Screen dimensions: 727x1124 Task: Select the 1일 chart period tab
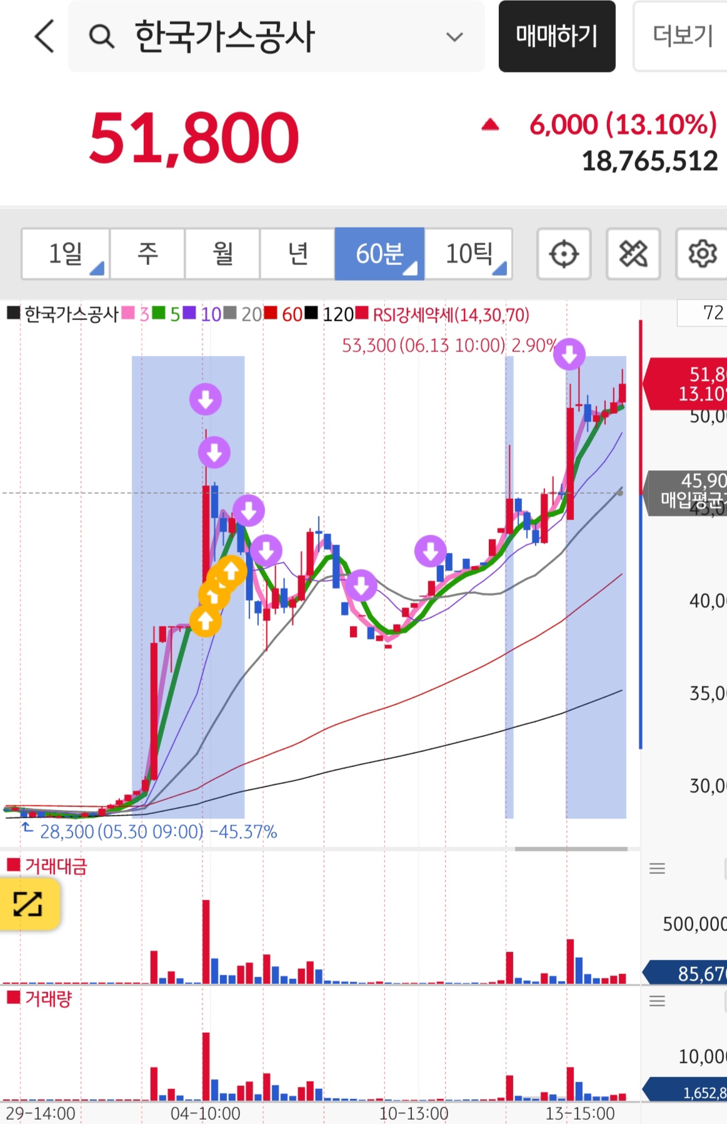[x=66, y=254]
